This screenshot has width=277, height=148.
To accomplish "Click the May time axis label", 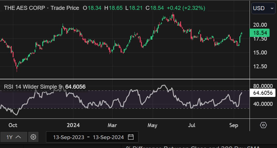I will click(x=152, y=125).
